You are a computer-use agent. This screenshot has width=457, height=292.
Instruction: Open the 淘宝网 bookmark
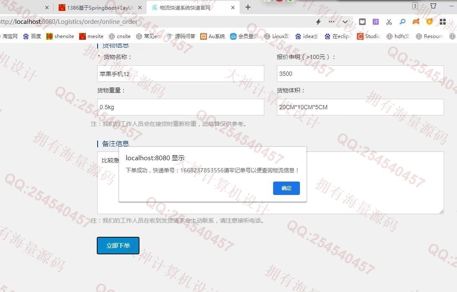click(9, 36)
